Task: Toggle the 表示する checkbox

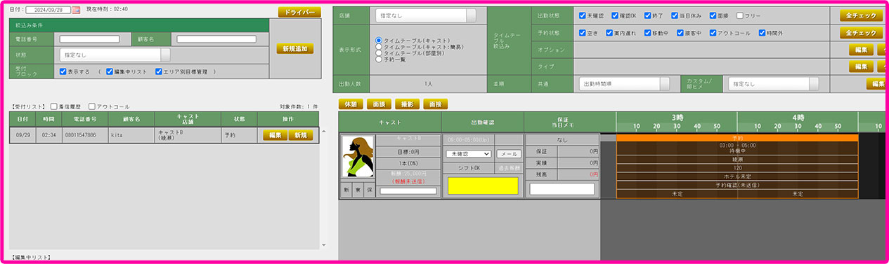Action: click(63, 71)
